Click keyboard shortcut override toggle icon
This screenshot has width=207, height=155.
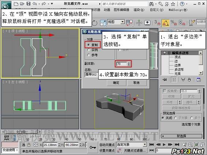point(147,23)
